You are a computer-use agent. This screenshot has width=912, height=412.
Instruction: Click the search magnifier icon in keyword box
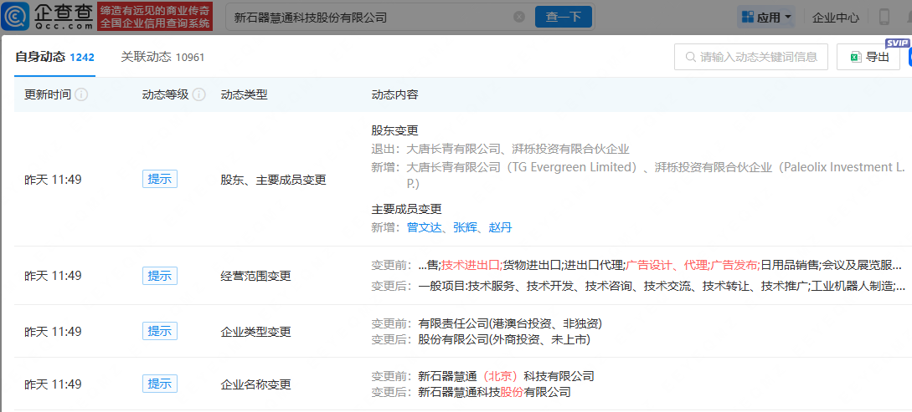691,57
